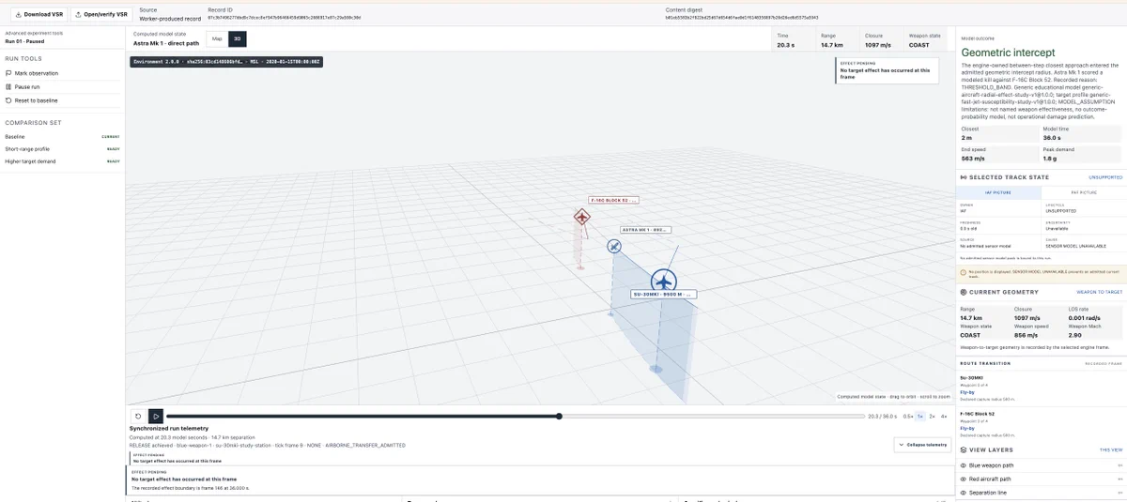Image resolution: width=1127 pixels, height=502 pixels.
Task: Collapse the telemetry panel
Action: tap(922, 446)
